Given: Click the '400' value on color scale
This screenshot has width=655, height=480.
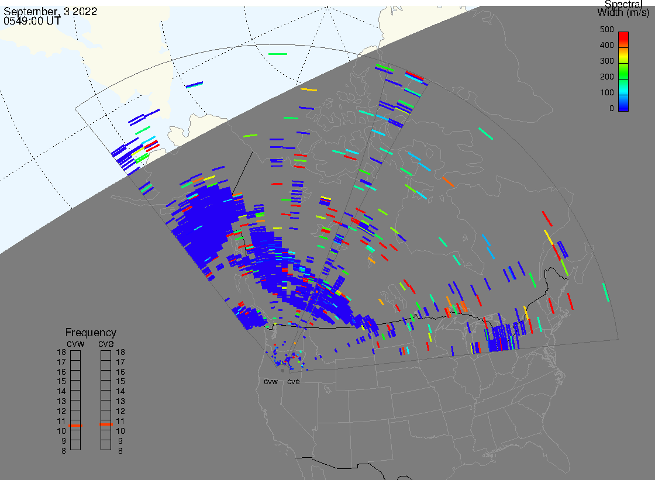Looking at the screenshot, I should (606, 45).
